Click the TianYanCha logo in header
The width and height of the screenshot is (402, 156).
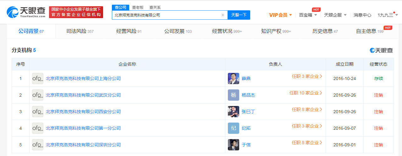pos(26,12)
